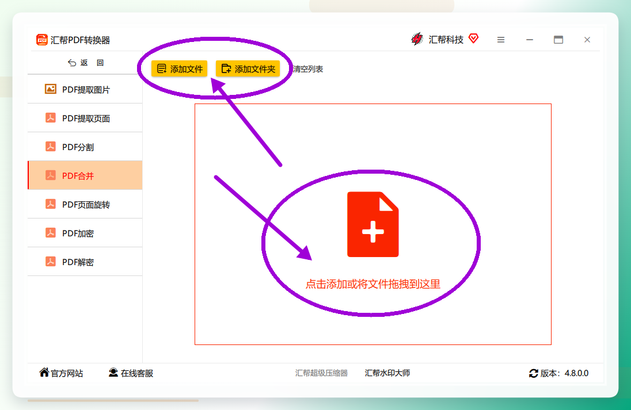Select the PDF分割 menu item

pos(85,147)
